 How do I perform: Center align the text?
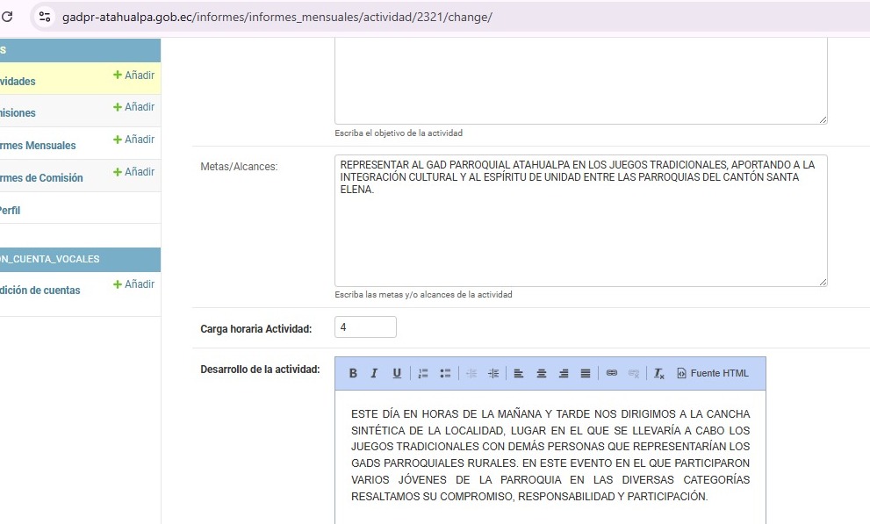point(542,373)
